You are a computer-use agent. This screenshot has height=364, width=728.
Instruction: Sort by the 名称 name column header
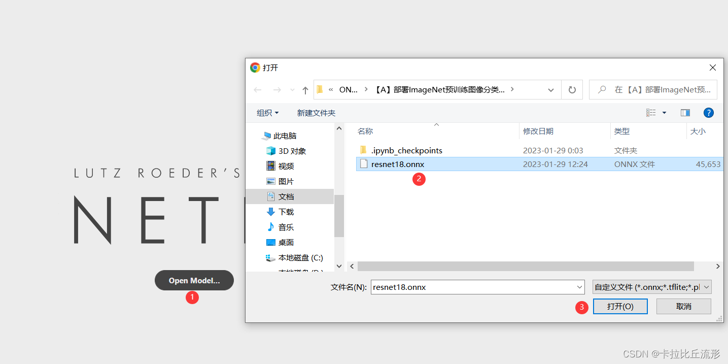[365, 131]
